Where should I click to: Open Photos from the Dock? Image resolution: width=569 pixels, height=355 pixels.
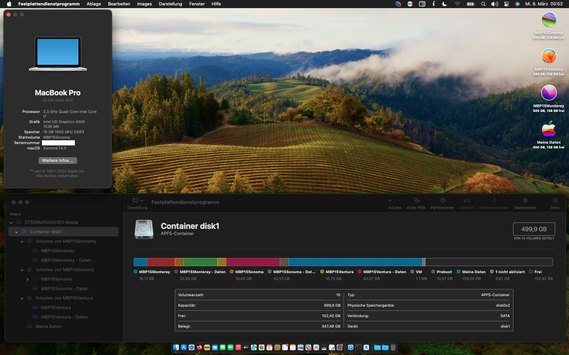(x=261, y=347)
